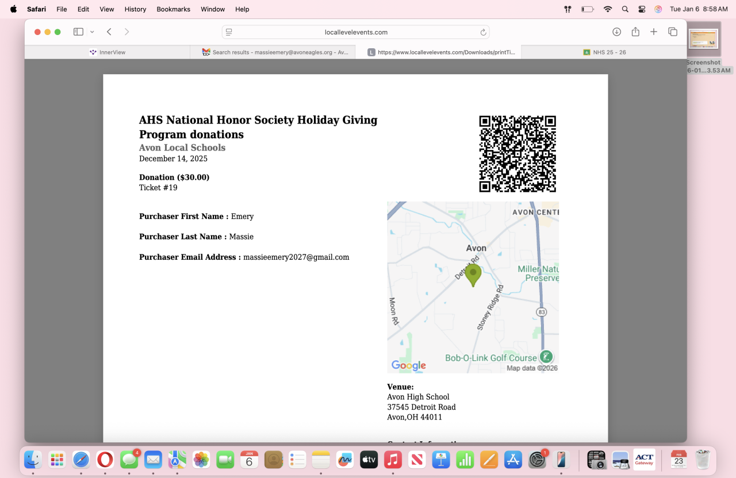
Task: Reload the page from the address bar
Action: point(484,32)
